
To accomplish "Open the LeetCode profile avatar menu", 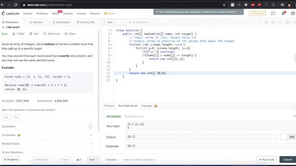I will [293, 13].
